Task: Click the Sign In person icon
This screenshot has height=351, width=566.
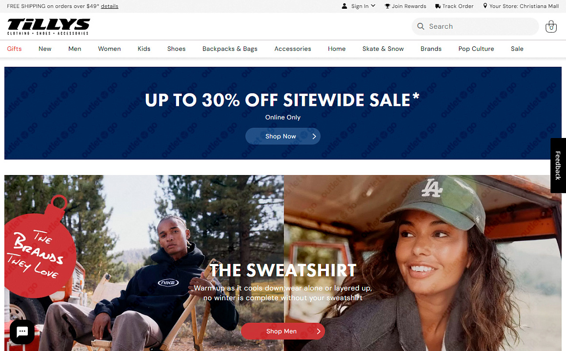Action: point(344,6)
